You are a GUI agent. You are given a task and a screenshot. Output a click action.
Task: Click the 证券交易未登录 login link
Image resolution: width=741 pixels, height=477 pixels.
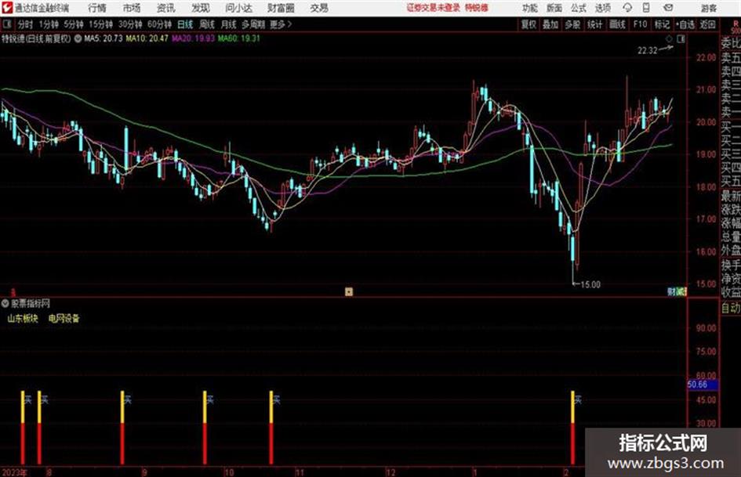[x=434, y=8]
